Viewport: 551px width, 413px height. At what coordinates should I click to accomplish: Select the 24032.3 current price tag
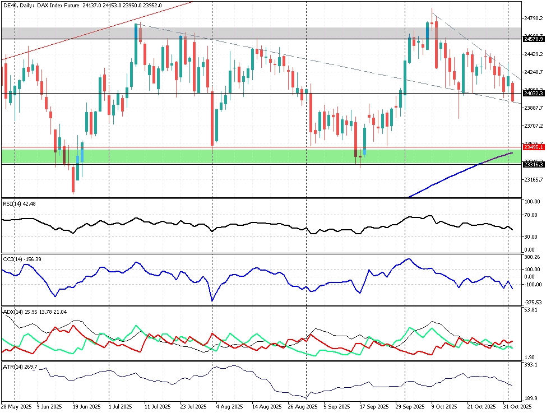point(533,94)
